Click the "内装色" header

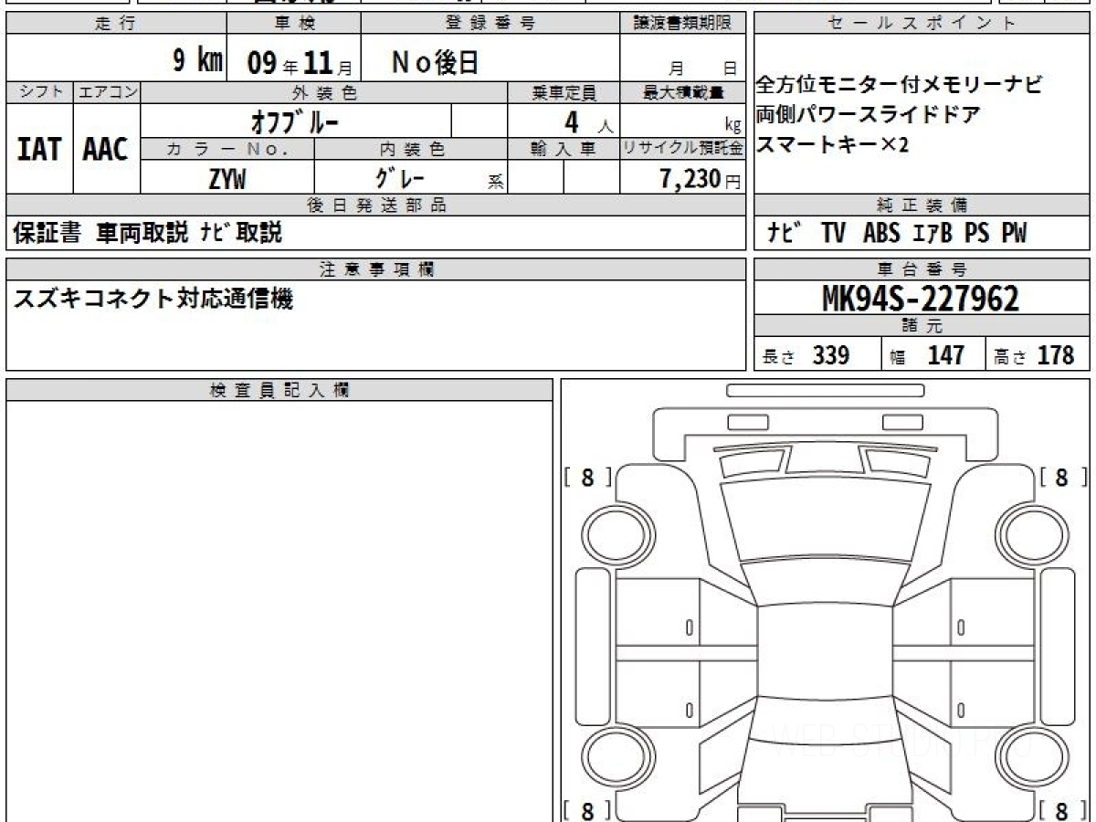(x=411, y=148)
